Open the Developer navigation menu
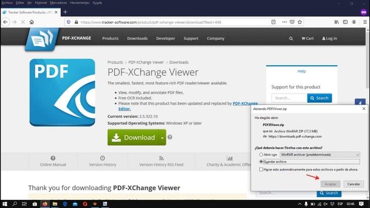Viewport: 370px width, 208px height. click(166, 39)
